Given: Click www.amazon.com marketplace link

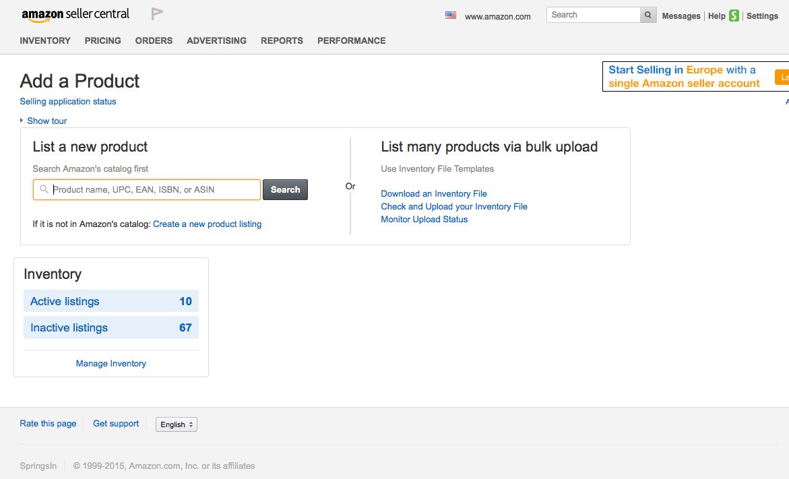Looking at the screenshot, I should click(498, 16).
